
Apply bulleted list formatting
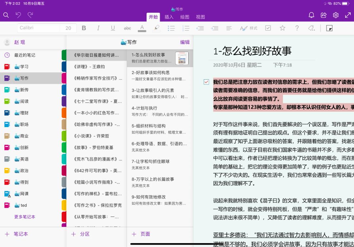tap(171, 28)
